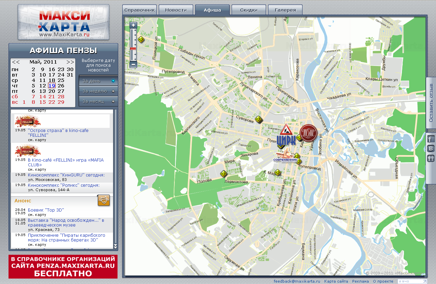This screenshot has width=436, height=284.
Task: Select Sunday May 1 in the calendar
Action: 24,102
